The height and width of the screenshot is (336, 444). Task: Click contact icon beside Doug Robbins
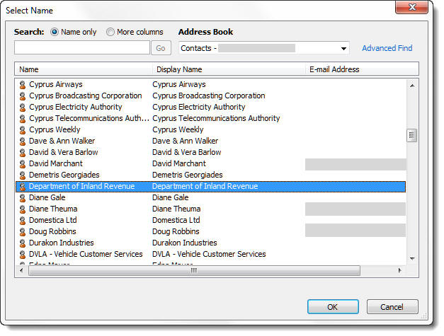[23, 231]
